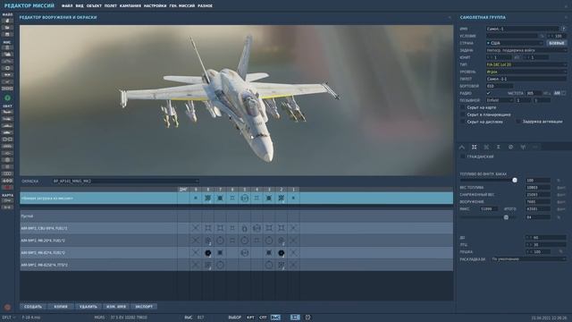The width and height of the screenshot is (572, 322).
Task: Select the airplane group placement tool
Action: 7,112
